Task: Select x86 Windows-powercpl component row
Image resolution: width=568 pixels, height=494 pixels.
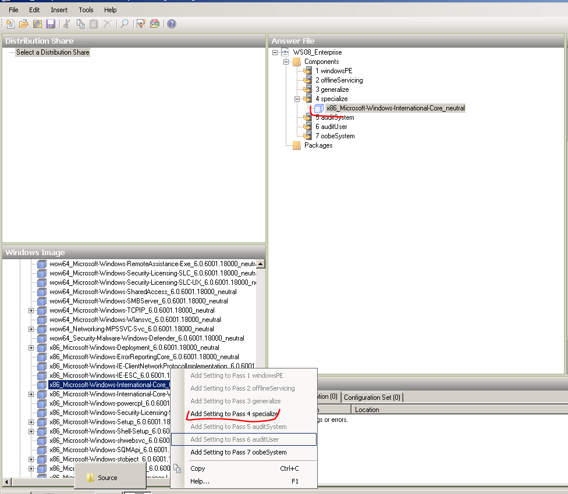Action: pos(109,403)
